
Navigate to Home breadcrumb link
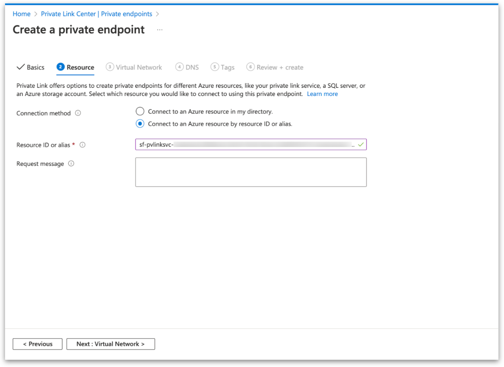(x=22, y=14)
